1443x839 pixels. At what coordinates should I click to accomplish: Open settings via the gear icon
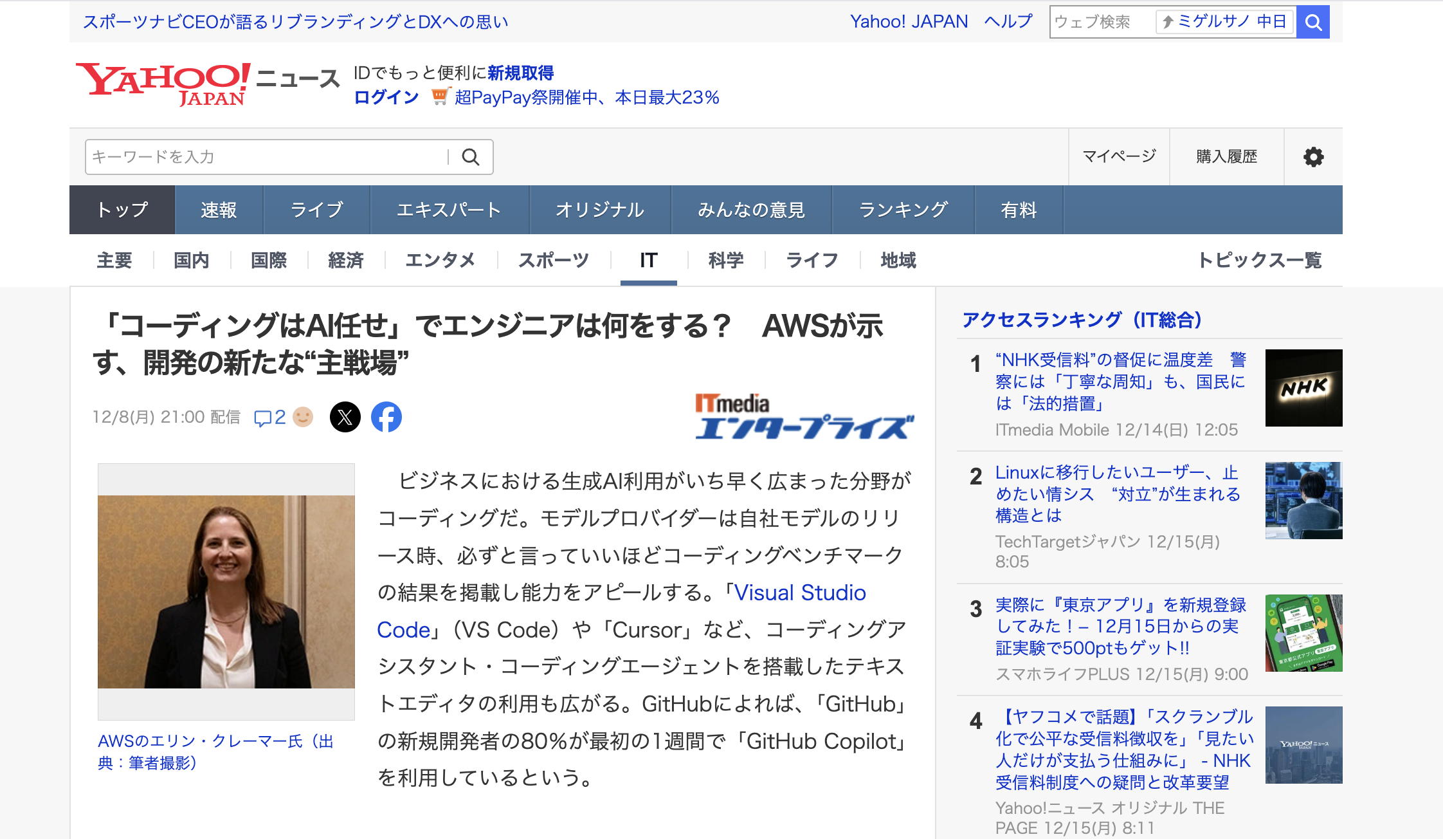1313,157
